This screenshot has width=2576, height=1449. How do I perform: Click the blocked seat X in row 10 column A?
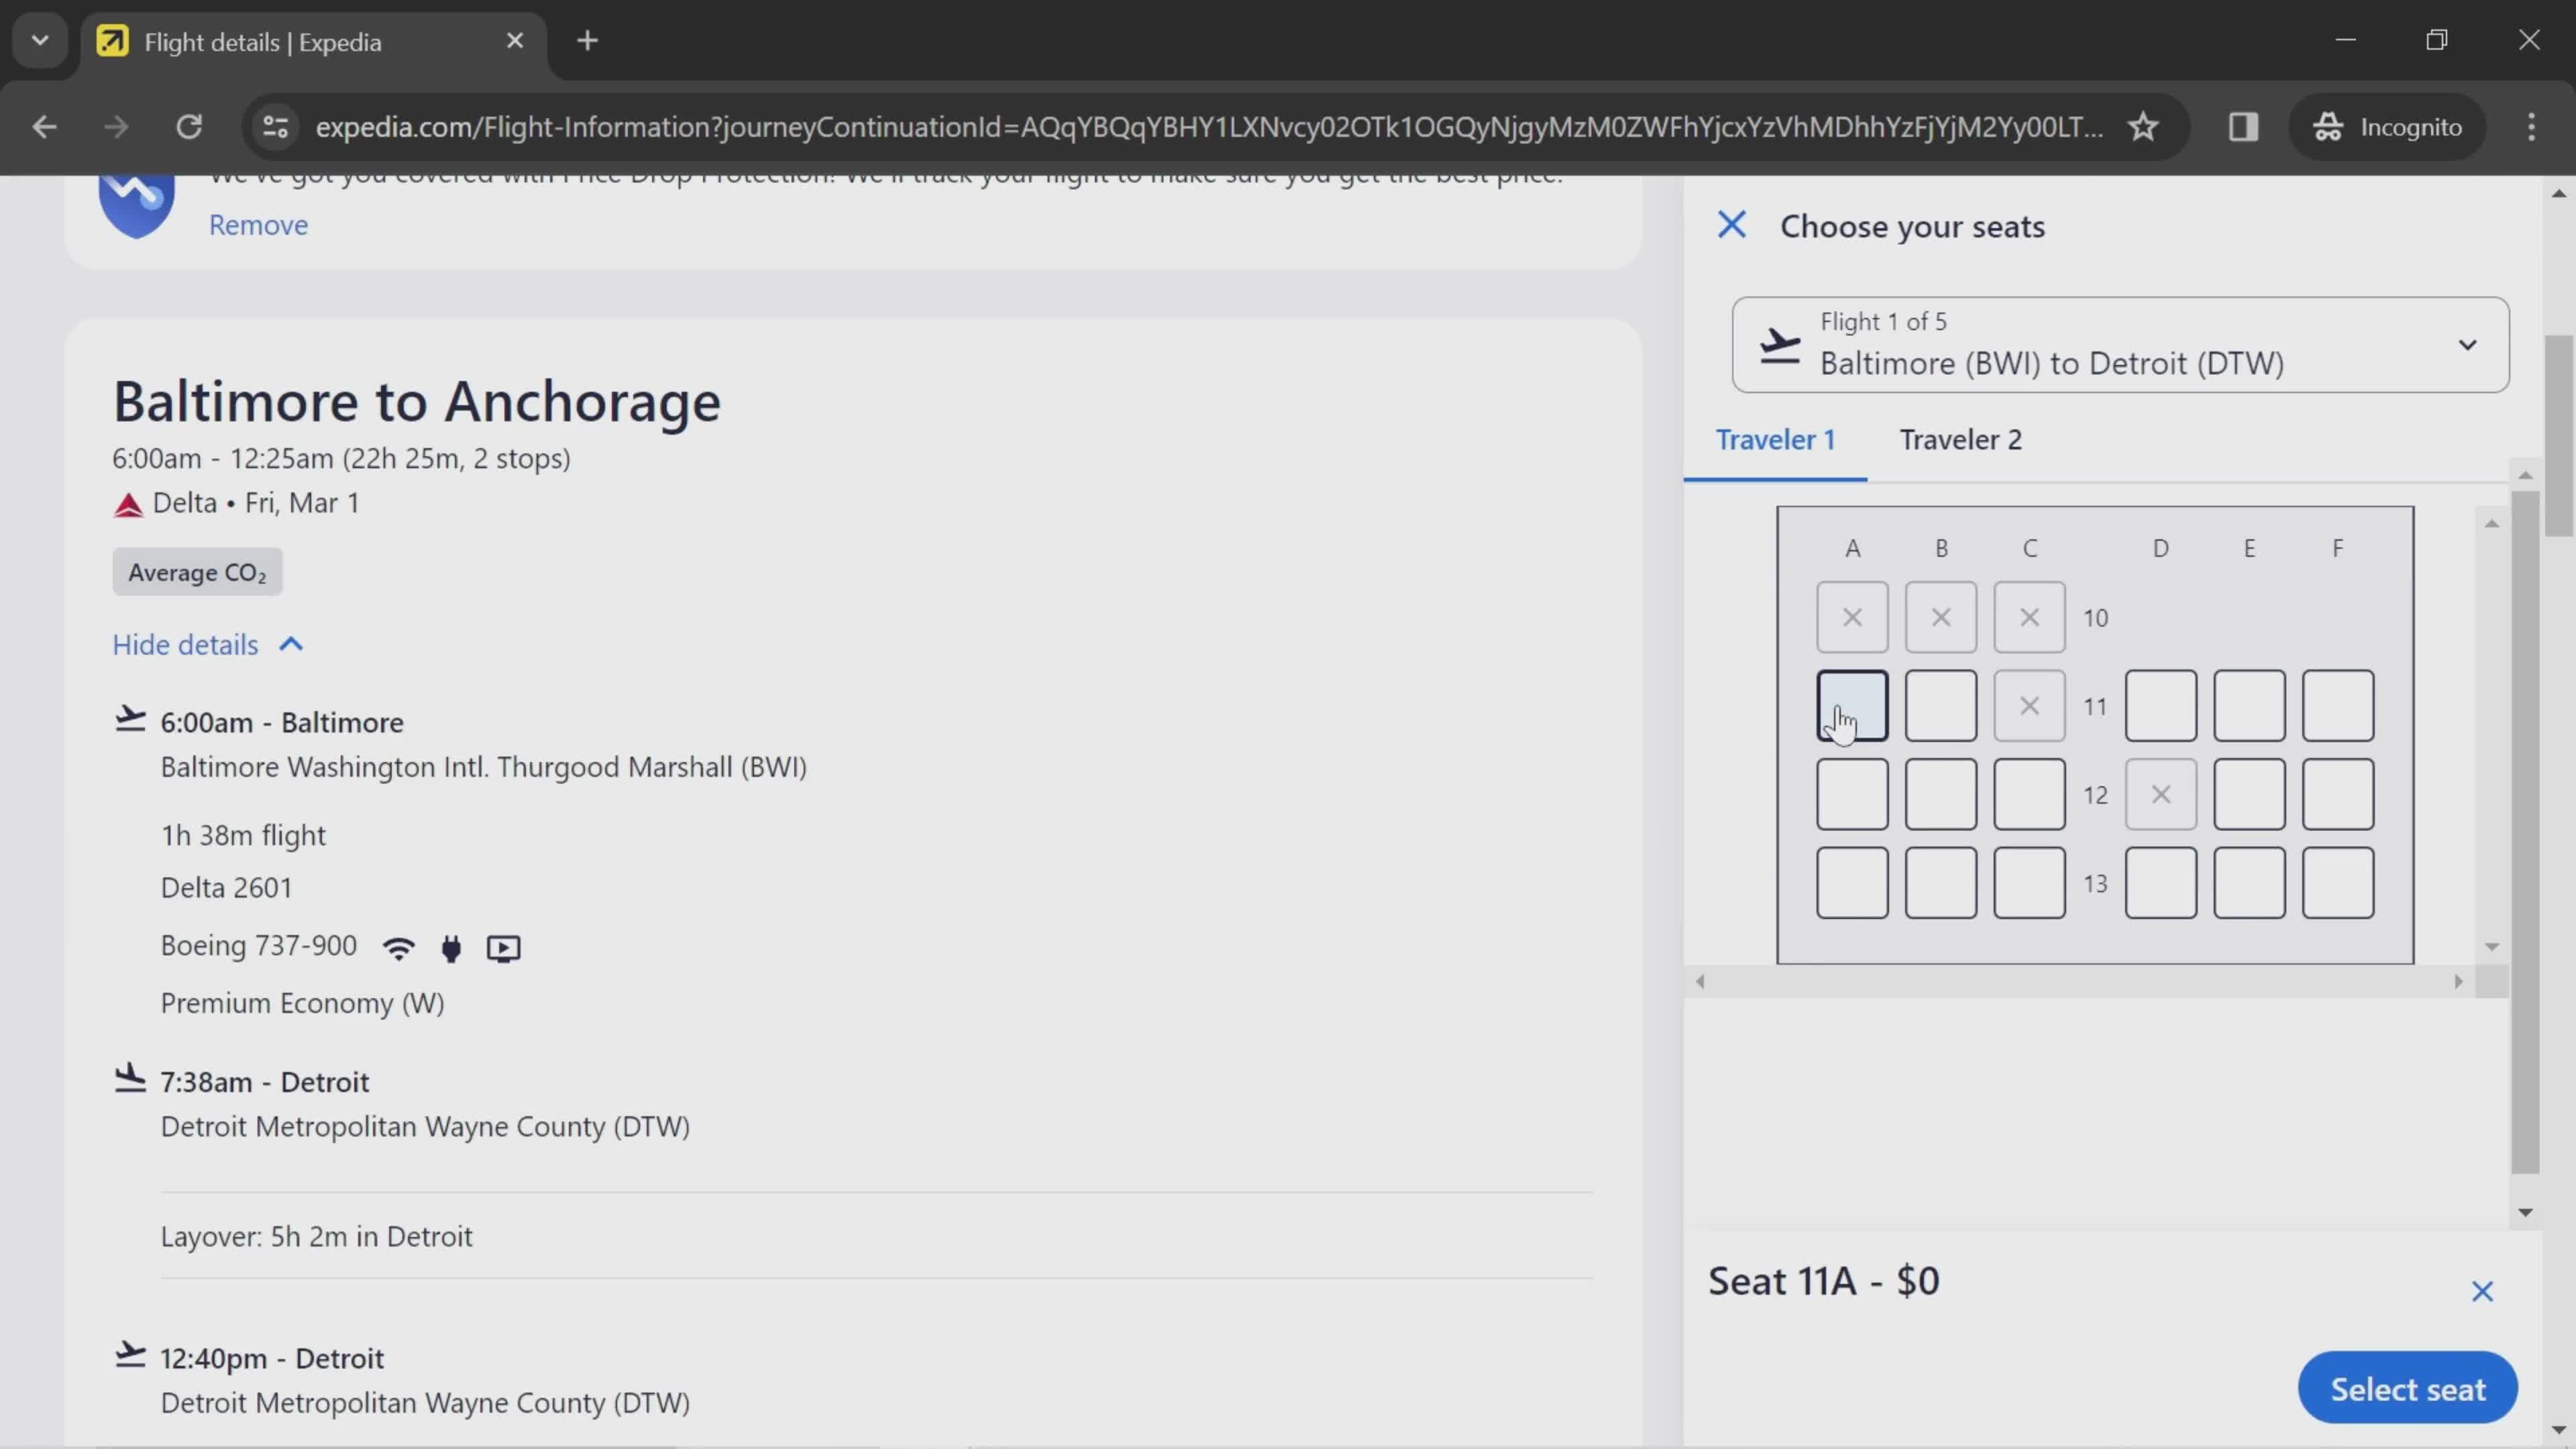click(1852, 616)
